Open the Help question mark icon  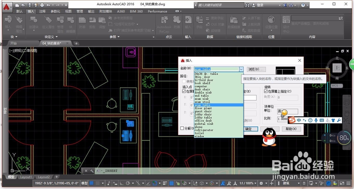point(303,5)
